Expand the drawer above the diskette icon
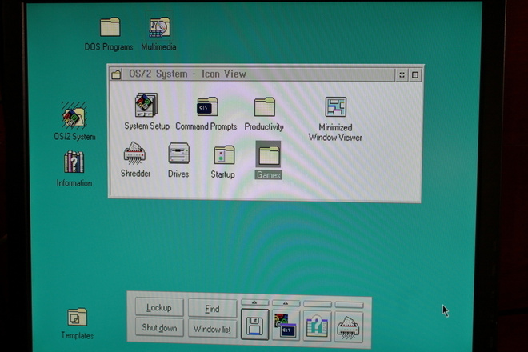Screen dimensions: 528x352 pos(255,302)
